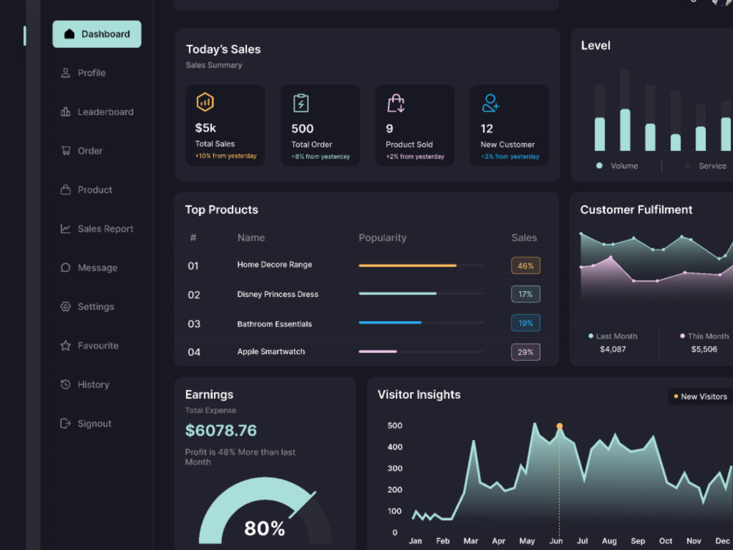Select the Bathroom Essentials product name
The image size is (733, 550).
(274, 324)
